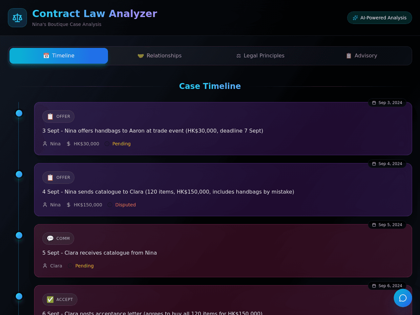The width and height of the screenshot is (420, 315).
Task: Click the Contract Law Analyzer title
Action: click(x=94, y=13)
